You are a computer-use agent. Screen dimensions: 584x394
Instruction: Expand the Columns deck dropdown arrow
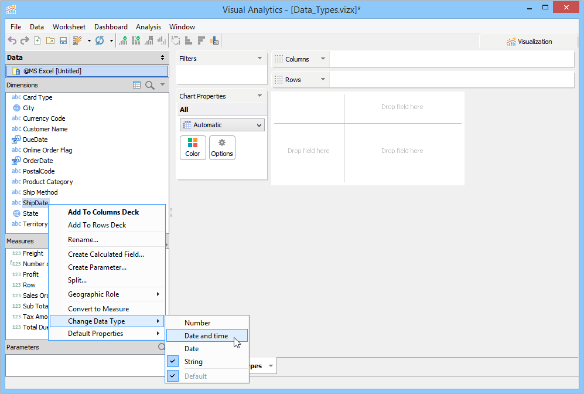pyautogui.click(x=323, y=59)
